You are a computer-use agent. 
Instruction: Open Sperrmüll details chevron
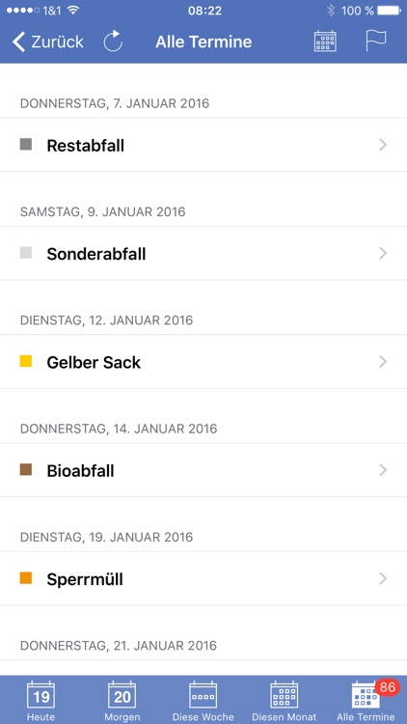(x=383, y=578)
